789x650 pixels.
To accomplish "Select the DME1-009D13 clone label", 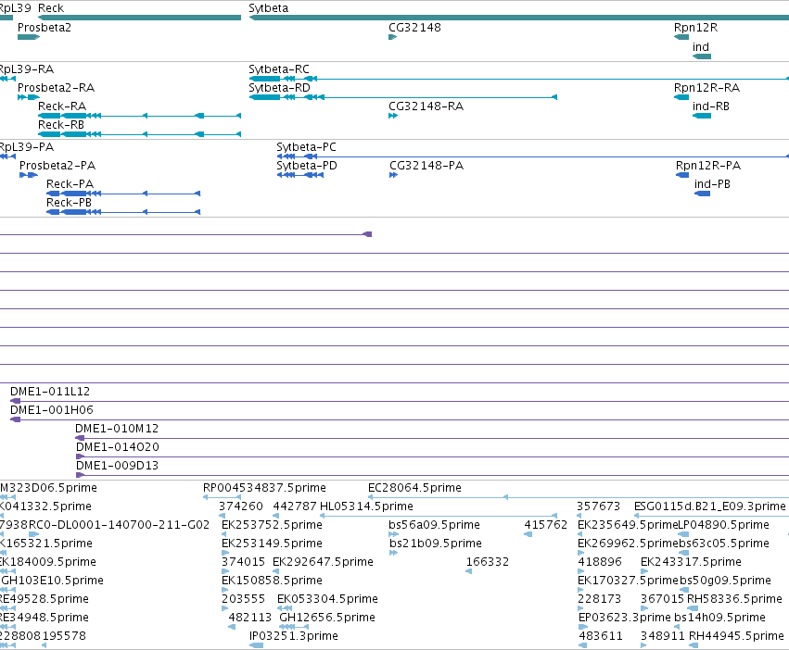I will pyautogui.click(x=117, y=466).
